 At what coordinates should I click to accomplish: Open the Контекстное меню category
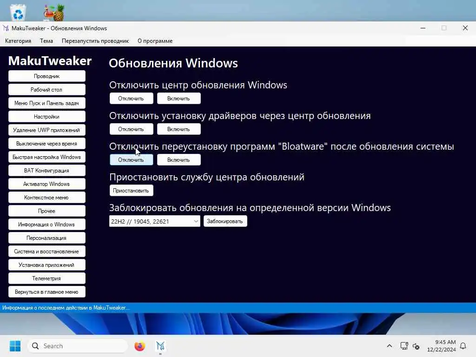(47, 197)
